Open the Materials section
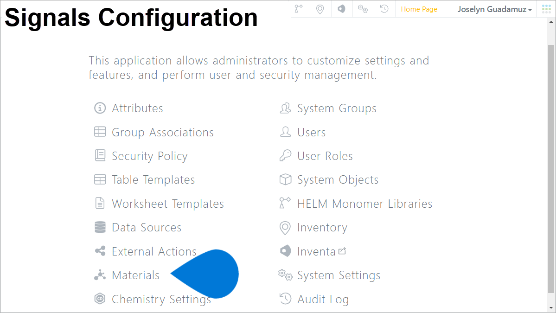Image resolution: width=556 pixels, height=313 pixels. tap(135, 275)
